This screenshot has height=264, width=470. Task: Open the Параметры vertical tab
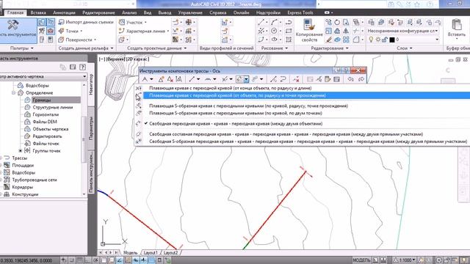(91, 128)
